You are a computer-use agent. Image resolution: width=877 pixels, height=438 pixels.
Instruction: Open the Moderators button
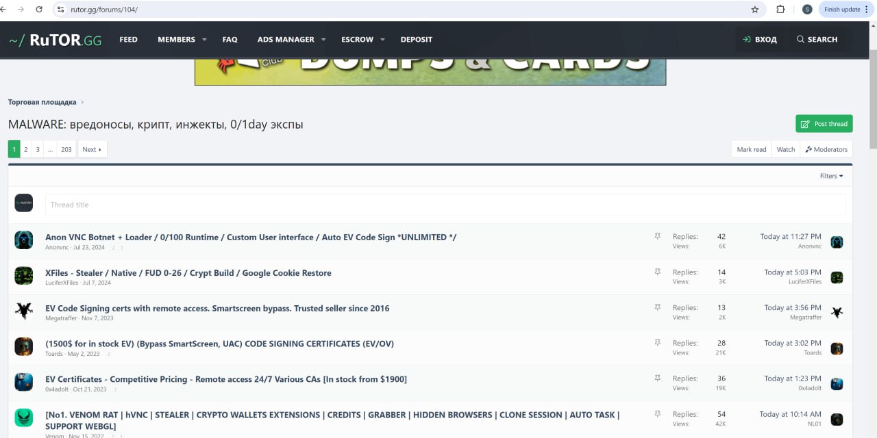826,149
